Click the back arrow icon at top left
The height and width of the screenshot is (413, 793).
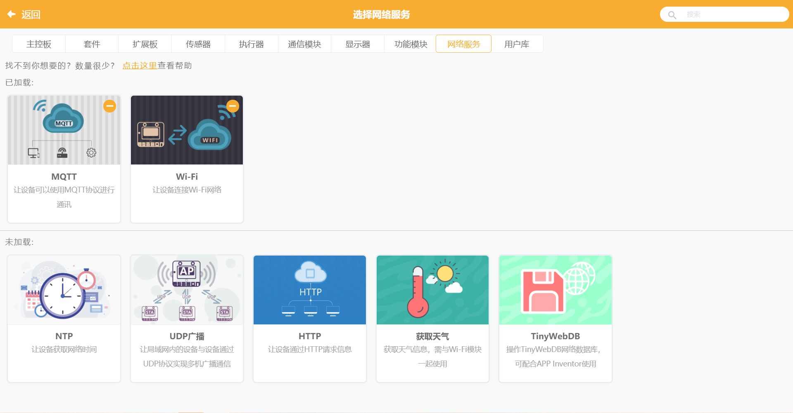[x=11, y=14]
